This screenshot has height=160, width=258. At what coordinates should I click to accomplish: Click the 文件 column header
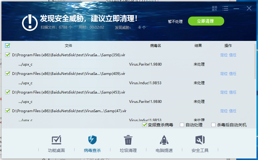68,46
